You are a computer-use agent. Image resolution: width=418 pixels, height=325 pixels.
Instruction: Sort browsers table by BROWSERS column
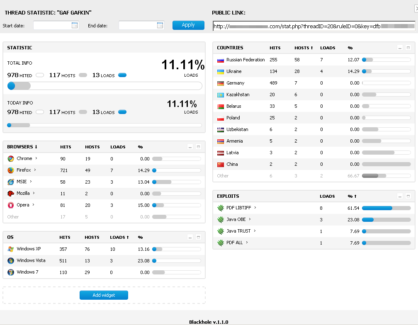click(22, 147)
